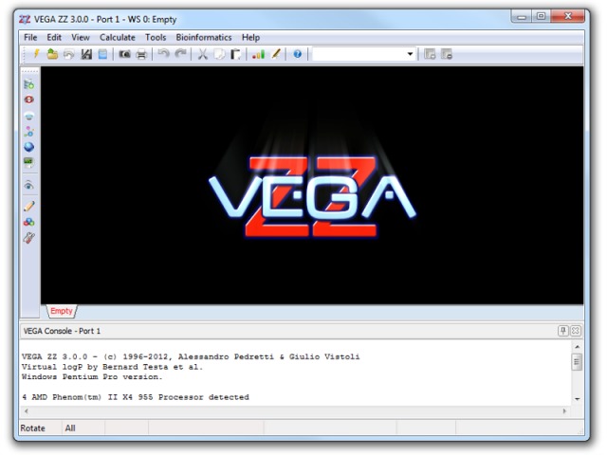Click the Rotate status bar field
The image size is (607, 455).
pyautogui.click(x=40, y=428)
